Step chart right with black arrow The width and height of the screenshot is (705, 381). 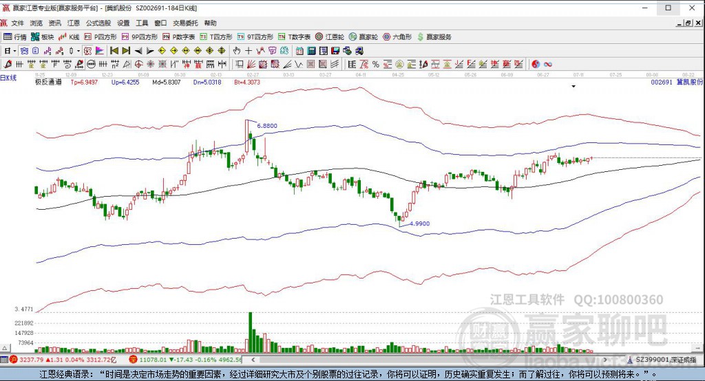150,51
